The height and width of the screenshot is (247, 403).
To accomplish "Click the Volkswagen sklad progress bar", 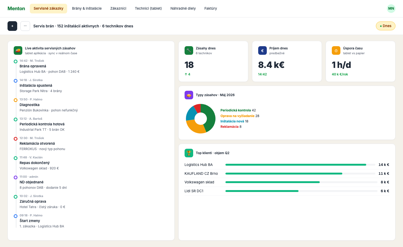I will 301,182.
